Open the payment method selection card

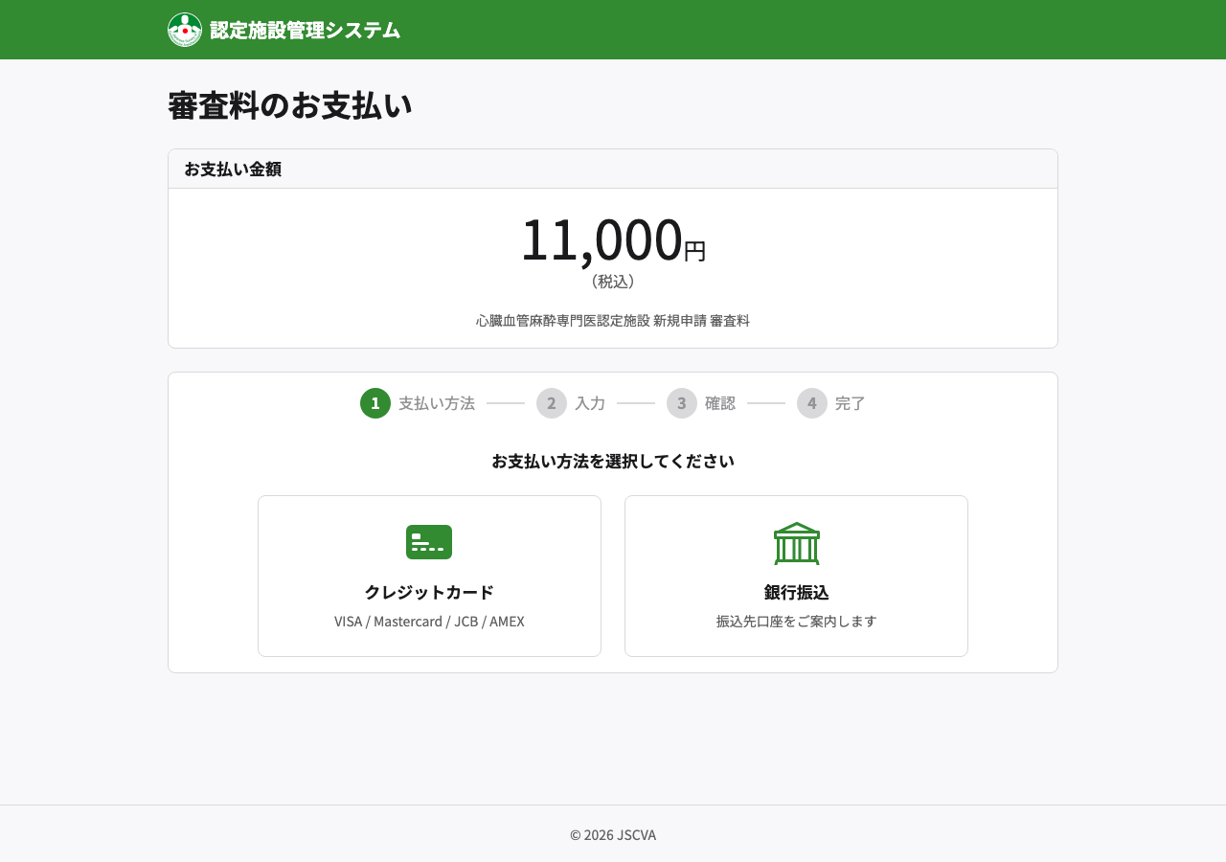tap(429, 576)
